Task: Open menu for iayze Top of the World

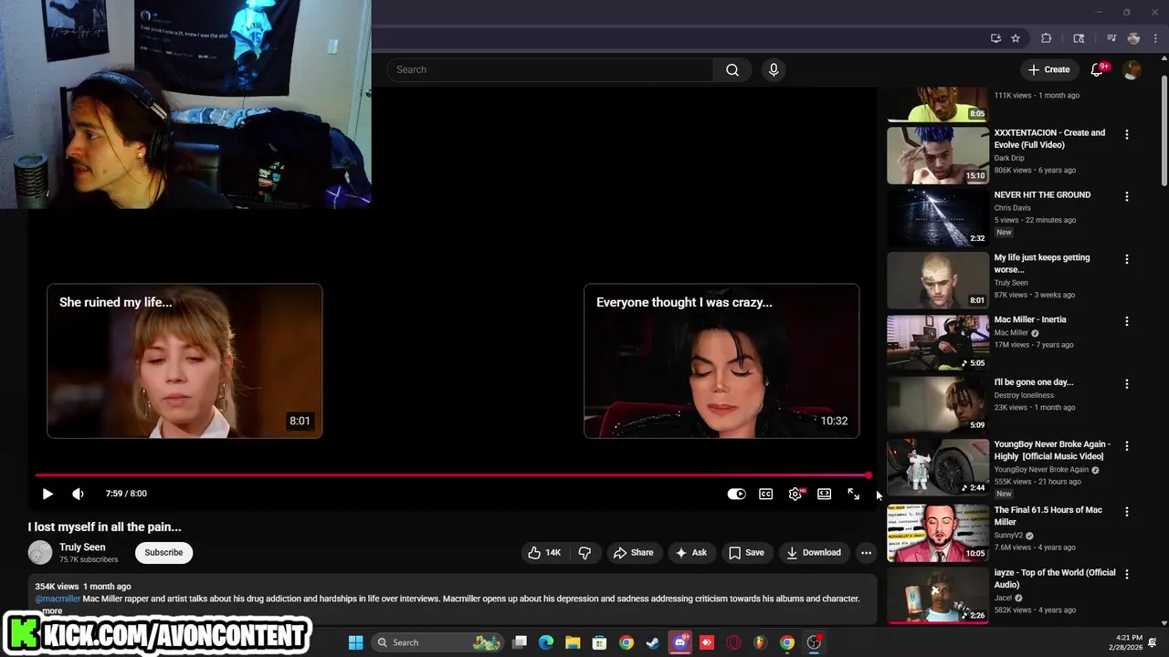Action: (1126, 574)
